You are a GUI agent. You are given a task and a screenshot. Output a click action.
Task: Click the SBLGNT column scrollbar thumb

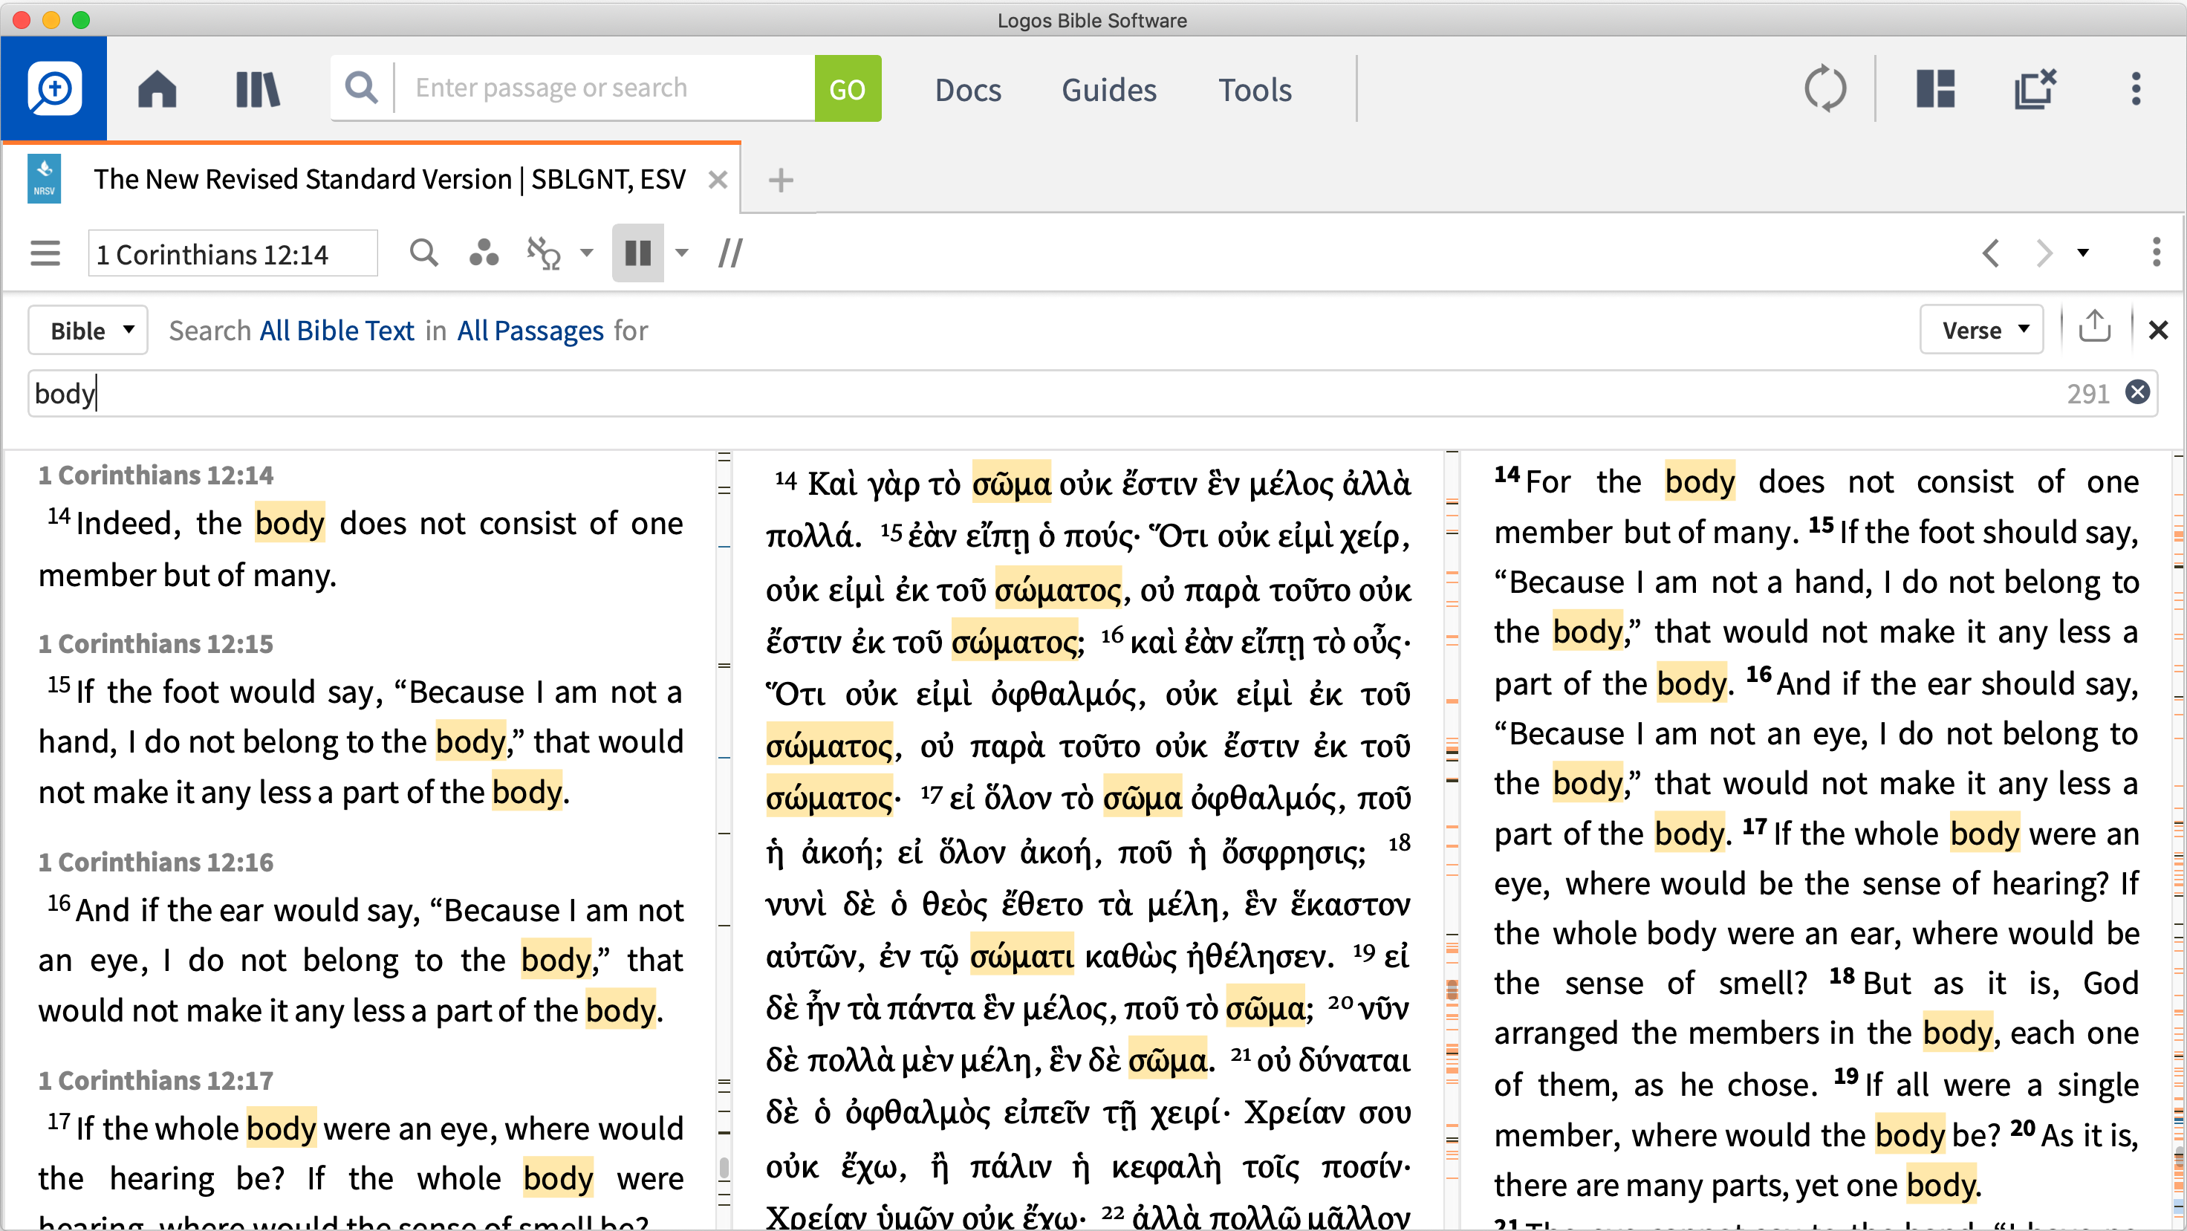coord(1452,990)
